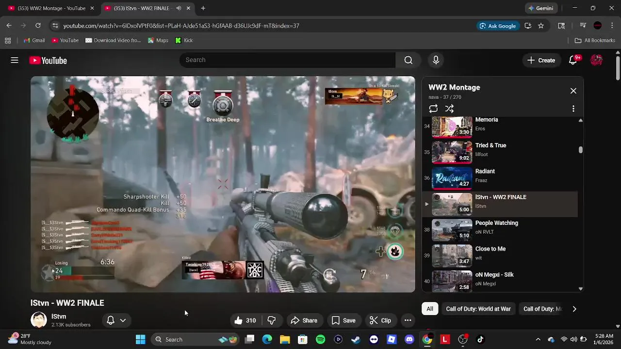The image size is (621, 349).
Task: Open the IStvn channel name link
Action: [59, 317]
